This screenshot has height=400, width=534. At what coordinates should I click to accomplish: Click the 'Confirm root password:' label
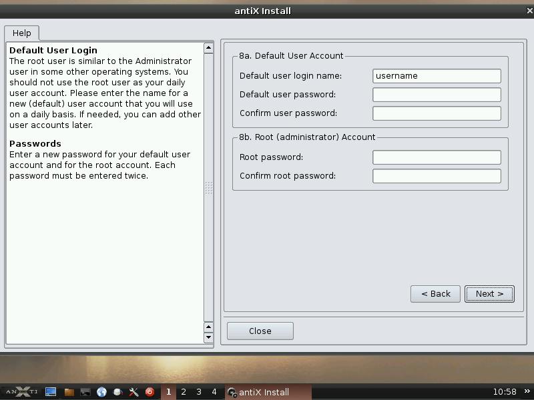tap(288, 176)
